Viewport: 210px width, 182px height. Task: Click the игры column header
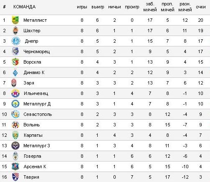(x=82, y=7)
